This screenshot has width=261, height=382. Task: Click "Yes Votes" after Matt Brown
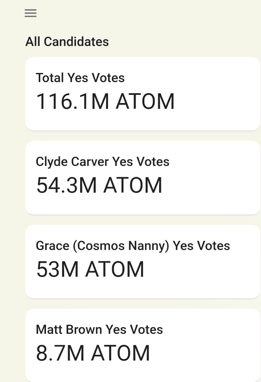[134, 330]
